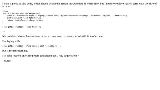The image size is (160, 90).
Task: Click the single_post_title echo code line
Action: click(31, 46)
